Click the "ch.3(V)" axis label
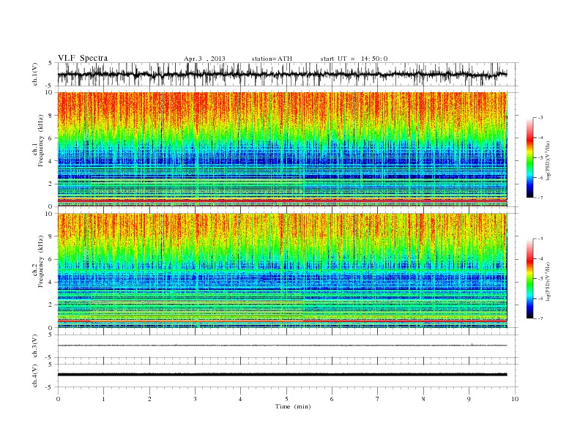 pyautogui.click(x=35, y=346)
